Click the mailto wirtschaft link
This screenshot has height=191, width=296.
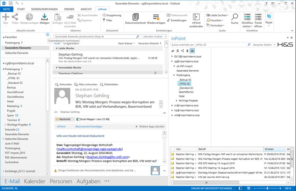[89, 149]
